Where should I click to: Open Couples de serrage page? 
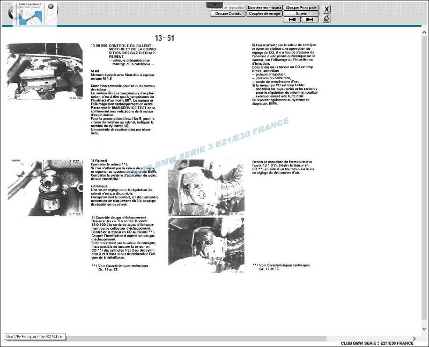(x=264, y=14)
